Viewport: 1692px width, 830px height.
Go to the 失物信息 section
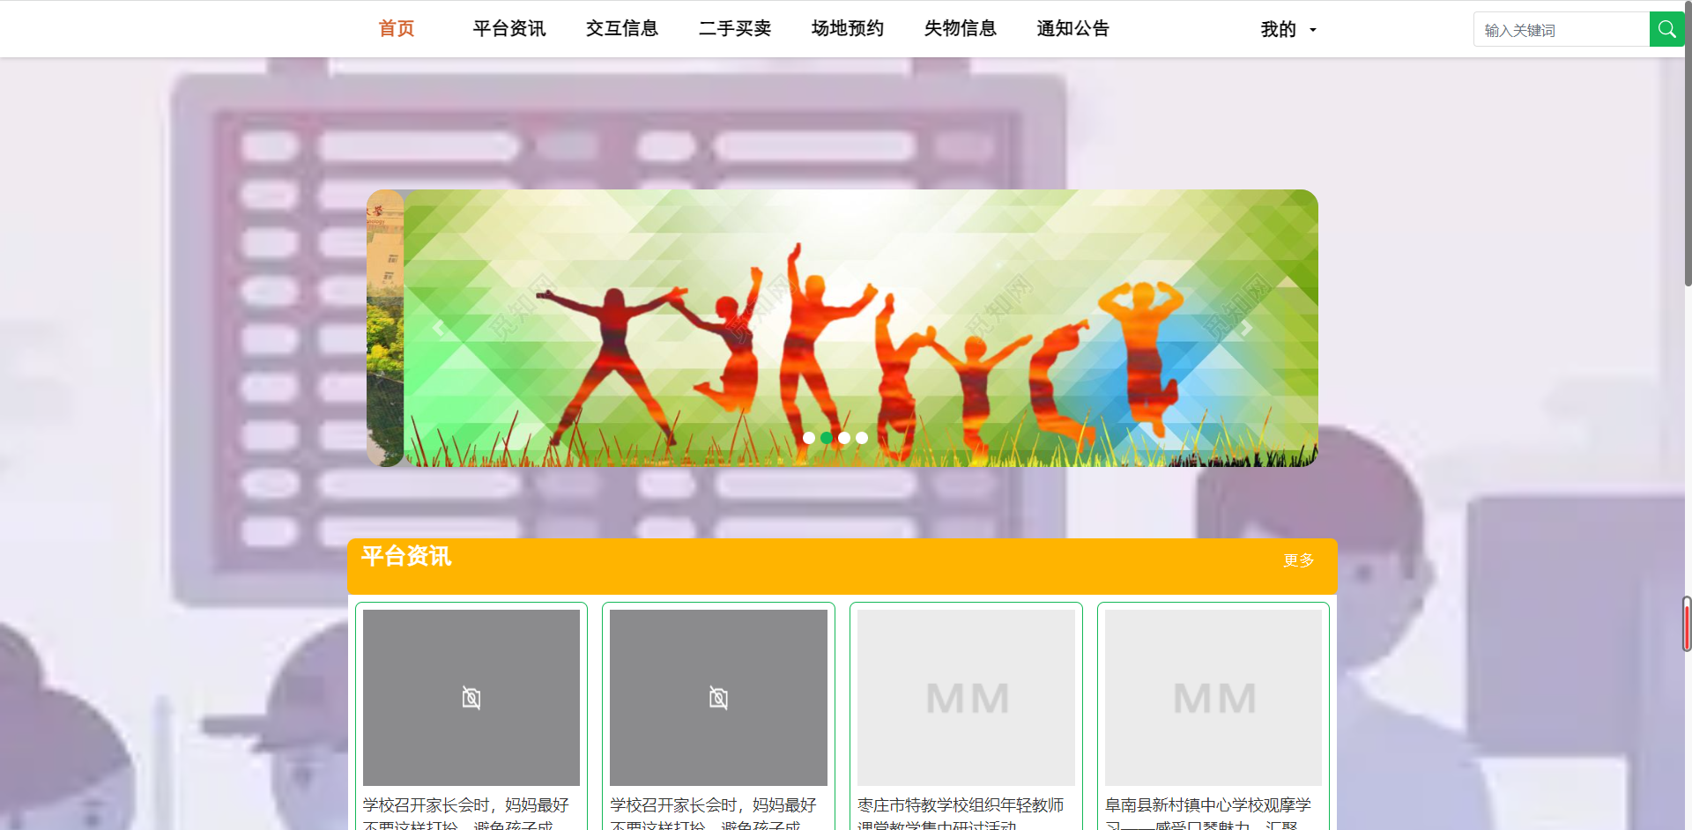[x=960, y=27]
